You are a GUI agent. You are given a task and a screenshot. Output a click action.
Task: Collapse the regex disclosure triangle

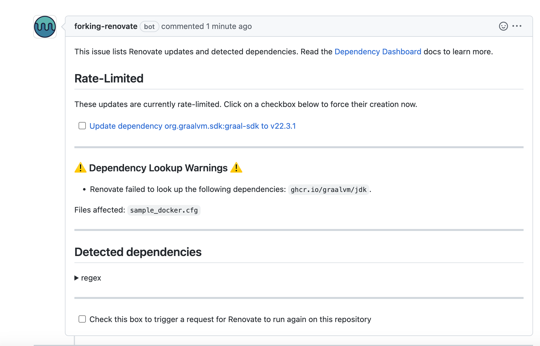tap(76, 278)
